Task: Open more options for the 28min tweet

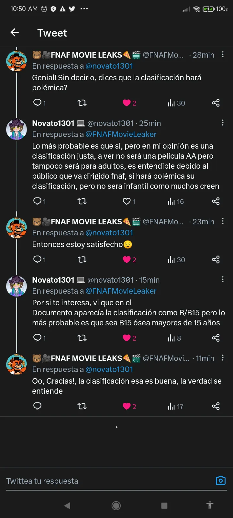Action: 223,55
